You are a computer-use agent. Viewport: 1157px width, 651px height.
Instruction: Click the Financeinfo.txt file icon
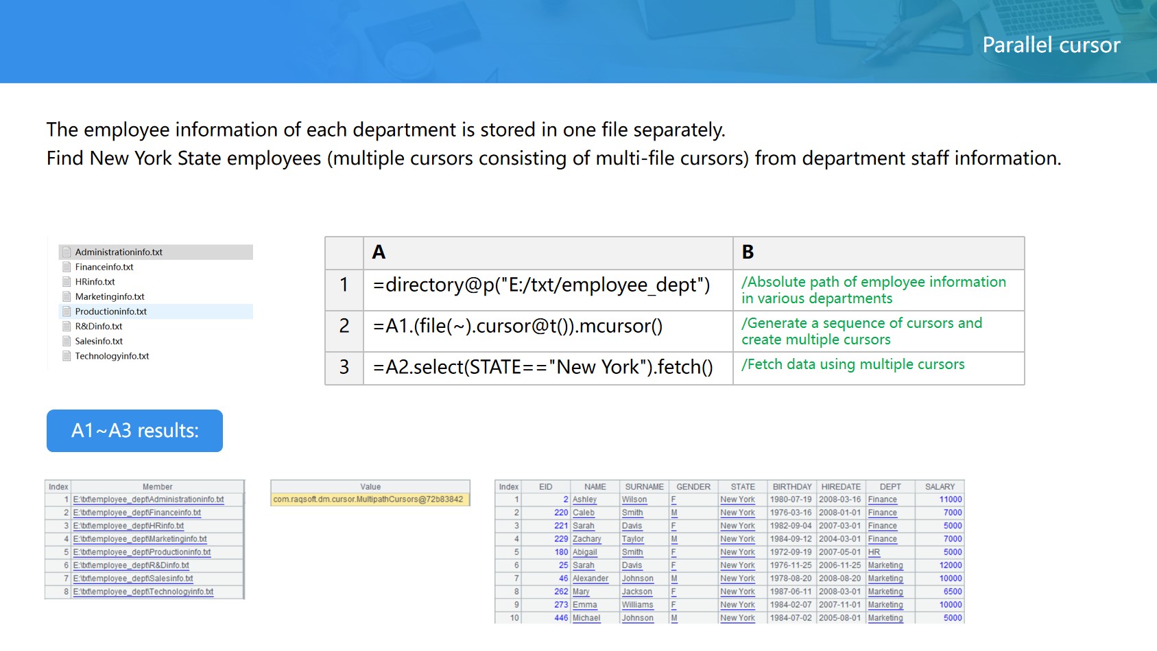coord(67,267)
